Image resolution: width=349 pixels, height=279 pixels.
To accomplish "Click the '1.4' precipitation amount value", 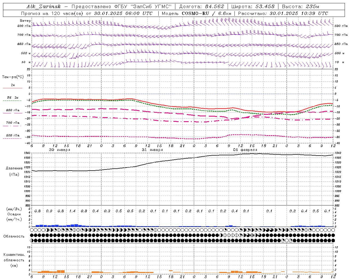I will (x=72, y=211).
